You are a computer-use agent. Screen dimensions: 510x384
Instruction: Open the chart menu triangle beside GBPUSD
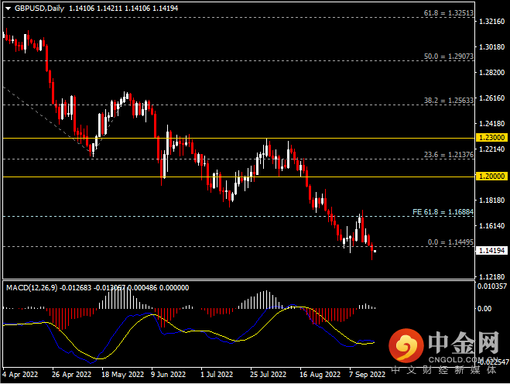coord(9,9)
